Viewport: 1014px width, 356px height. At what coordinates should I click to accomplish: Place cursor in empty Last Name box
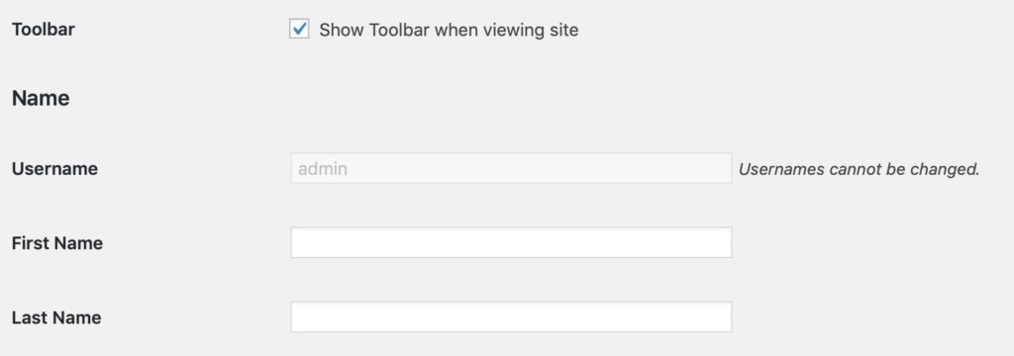tap(511, 316)
